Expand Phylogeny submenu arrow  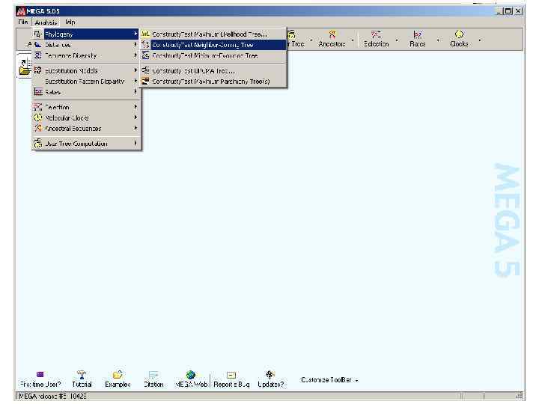click(x=135, y=34)
